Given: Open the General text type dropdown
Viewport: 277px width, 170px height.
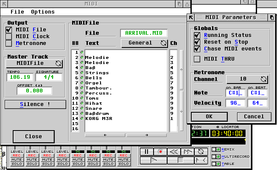Looking at the screenshot, I should coord(144,43).
